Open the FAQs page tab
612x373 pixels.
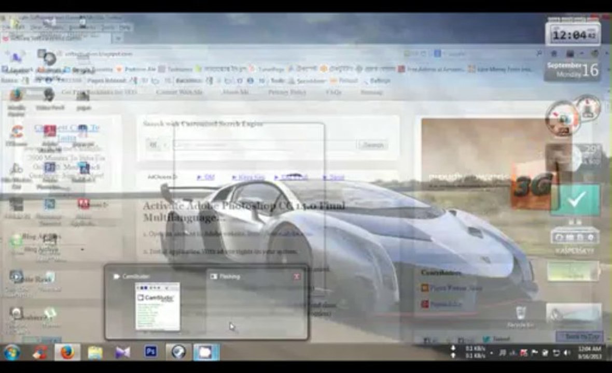(333, 92)
